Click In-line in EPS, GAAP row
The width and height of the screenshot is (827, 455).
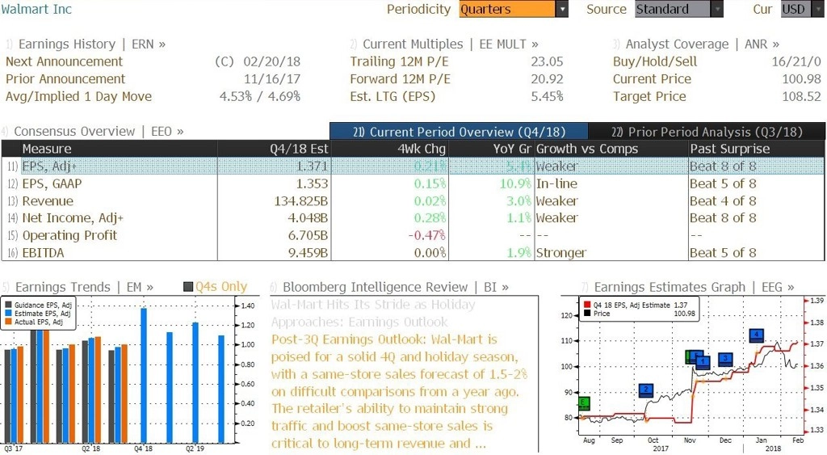(x=556, y=183)
